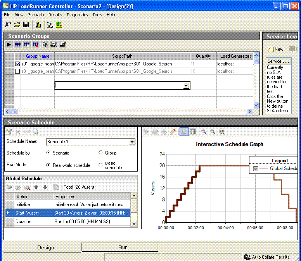301x261 pixels.
Task: Open the Diagnostics menu
Action: [77, 15]
